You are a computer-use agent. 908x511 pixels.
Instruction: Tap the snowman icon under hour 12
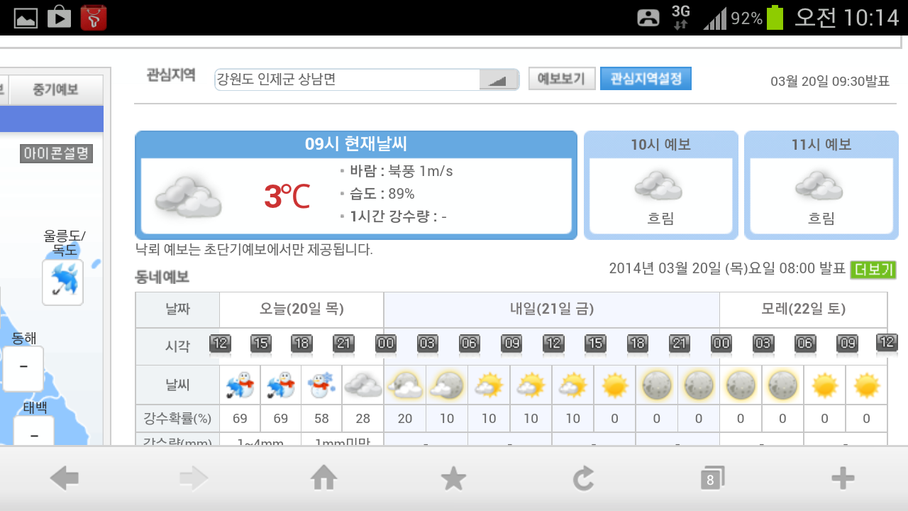(240, 385)
